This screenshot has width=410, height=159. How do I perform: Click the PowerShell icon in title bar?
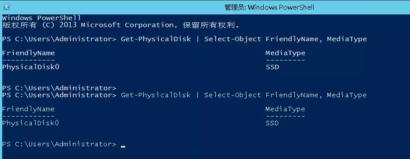[x=7, y=7]
